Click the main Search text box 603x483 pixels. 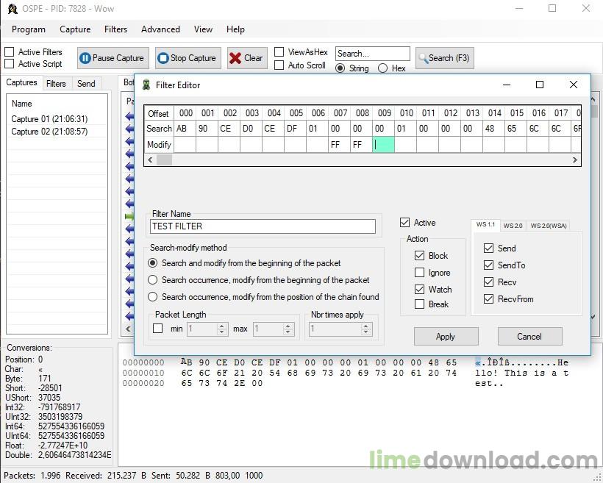coord(373,54)
